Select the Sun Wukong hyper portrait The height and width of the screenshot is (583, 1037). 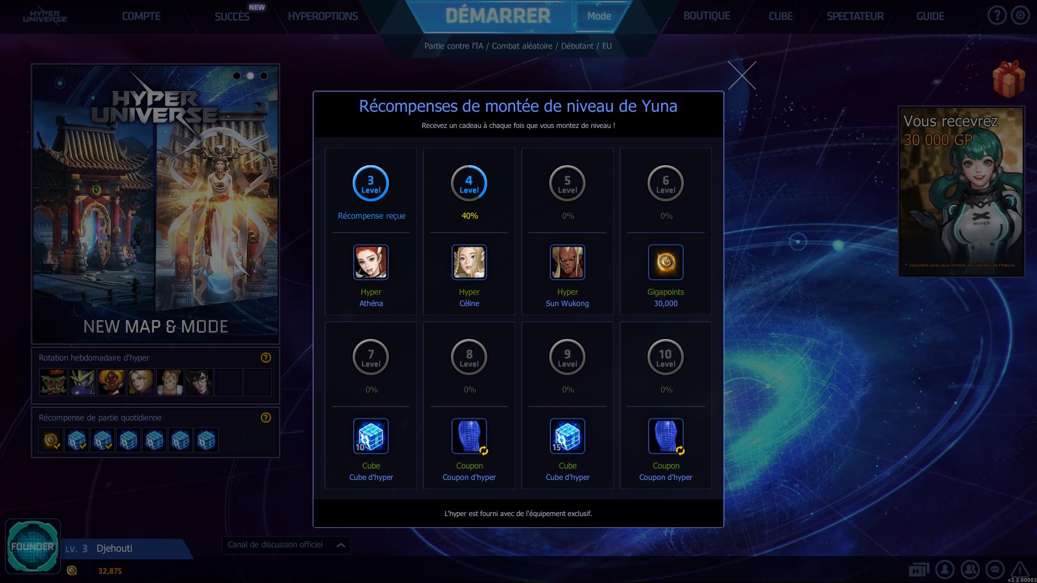click(x=568, y=262)
